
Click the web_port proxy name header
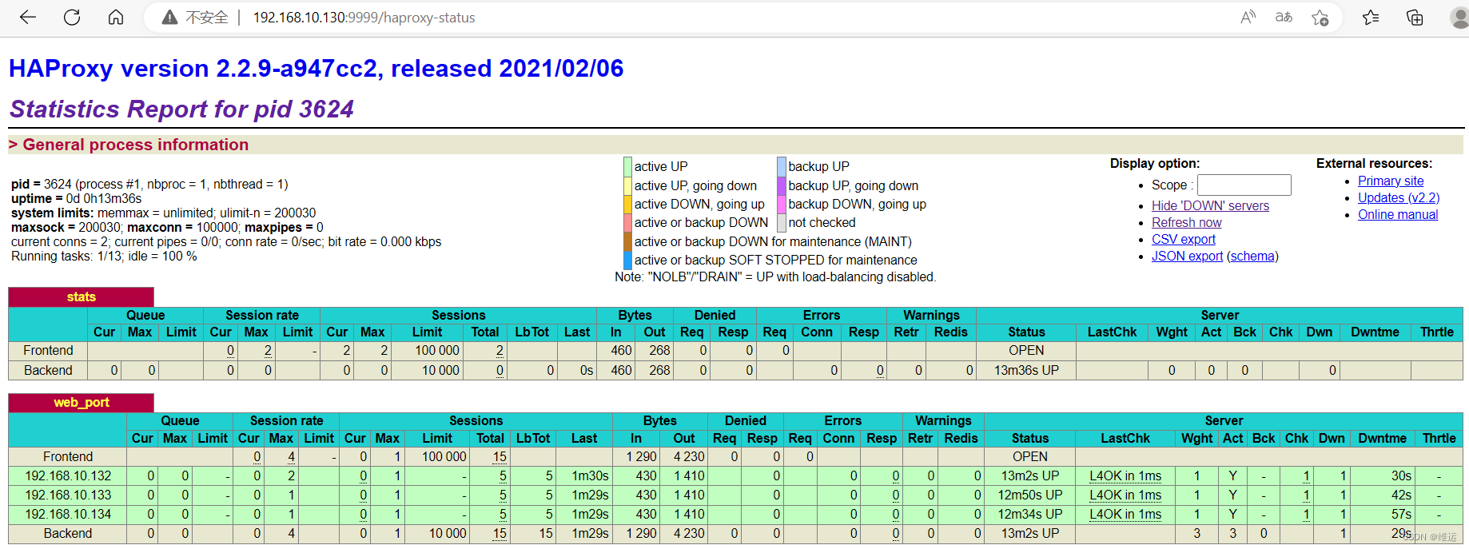tap(81, 402)
